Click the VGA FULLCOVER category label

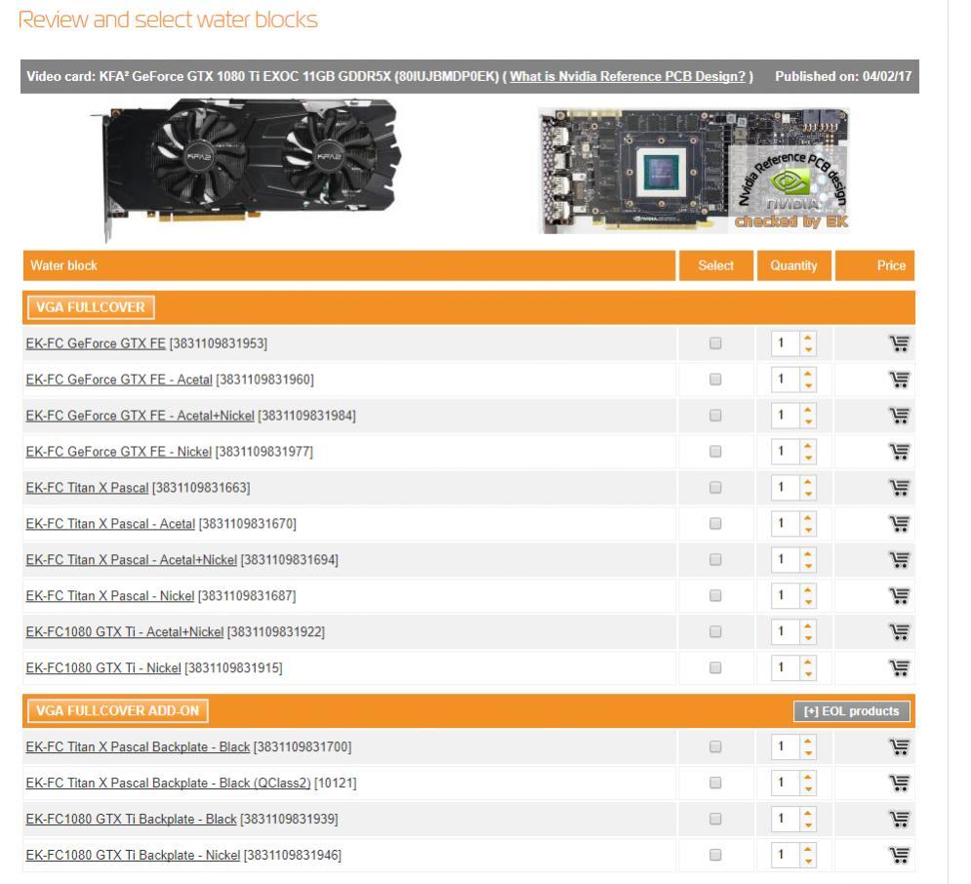click(91, 307)
